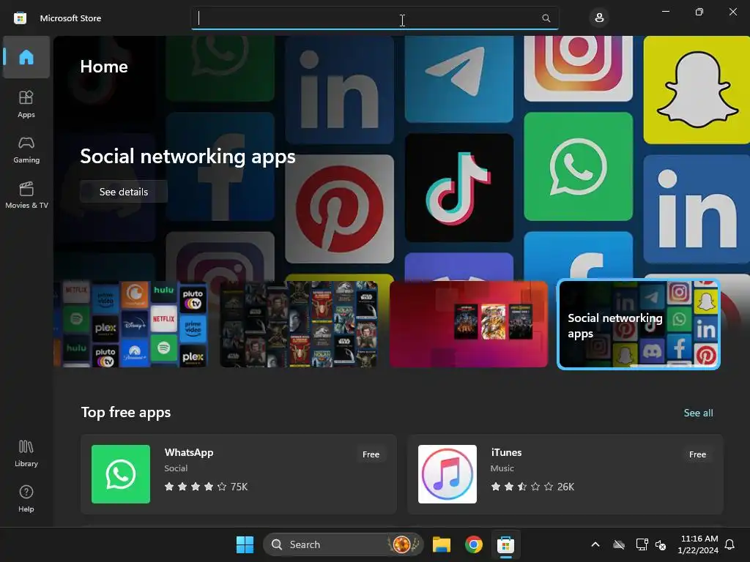Open the user account profile icon
Viewport: 750px width, 562px height.
(599, 18)
